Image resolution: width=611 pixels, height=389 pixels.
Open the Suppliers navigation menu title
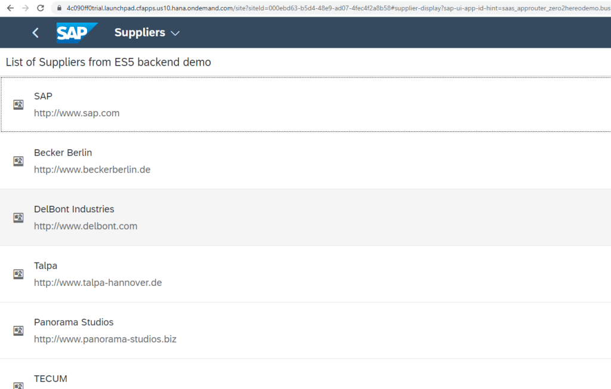(140, 33)
